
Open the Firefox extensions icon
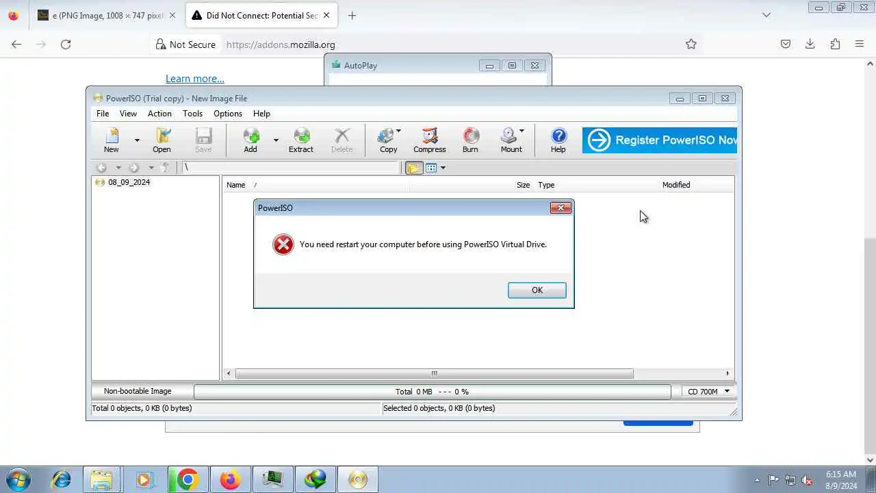(835, 45)
